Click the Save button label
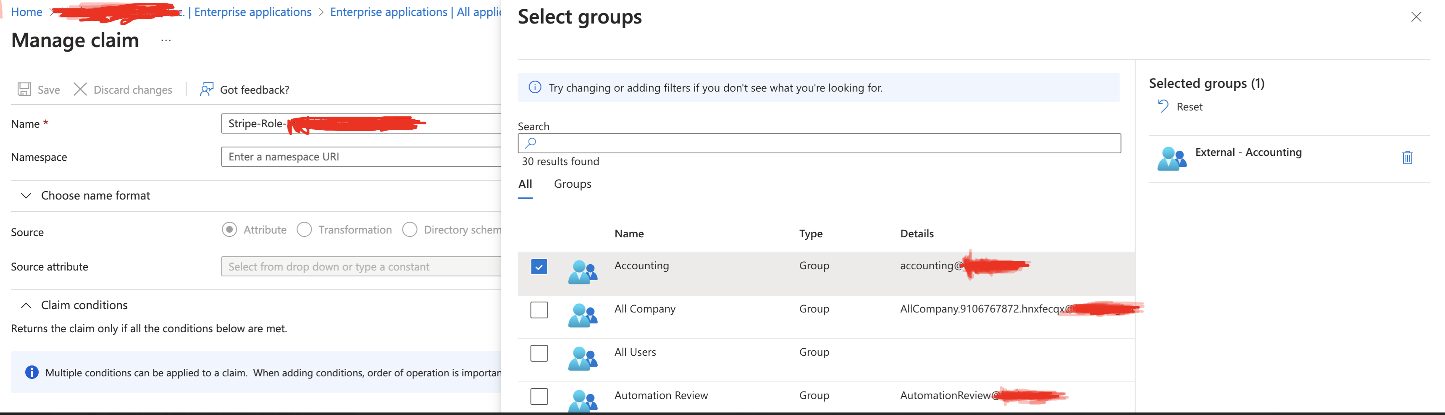The height and width of the screenshot is (415, 1445). click(x=49, y=90)
